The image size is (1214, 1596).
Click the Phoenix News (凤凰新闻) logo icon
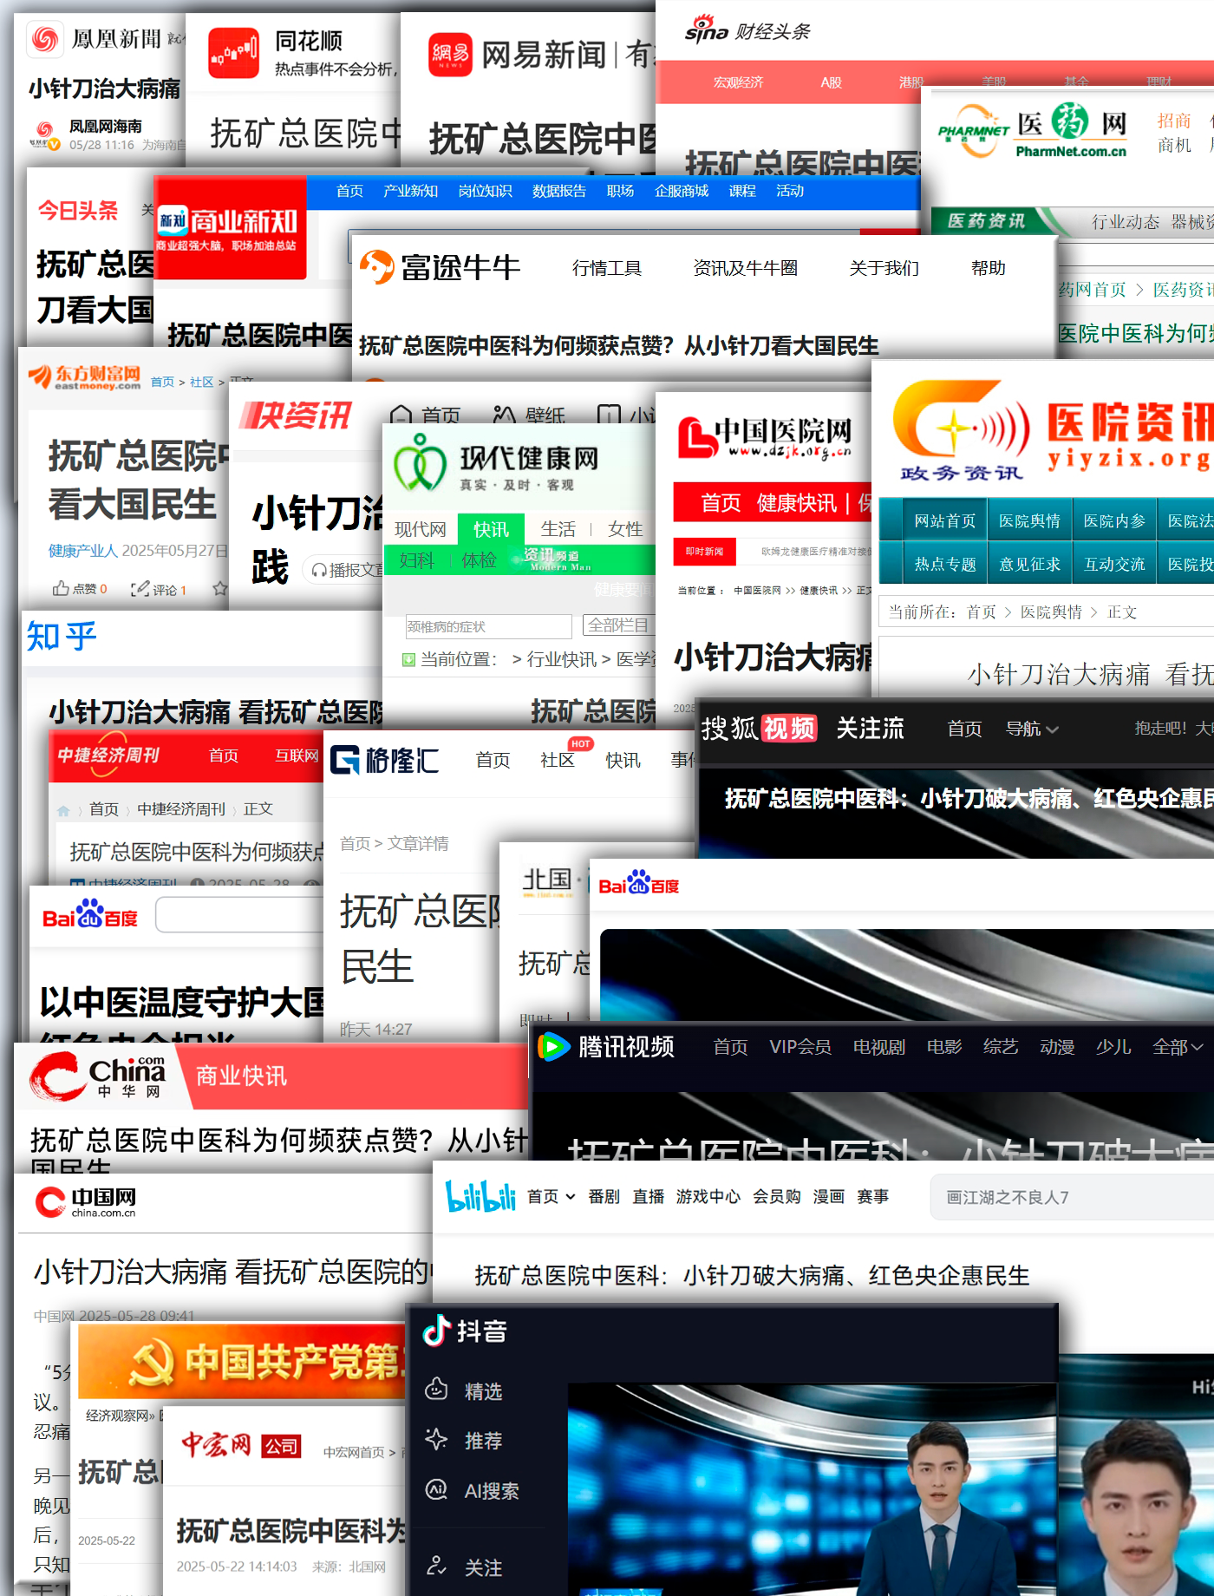[45, 39]
